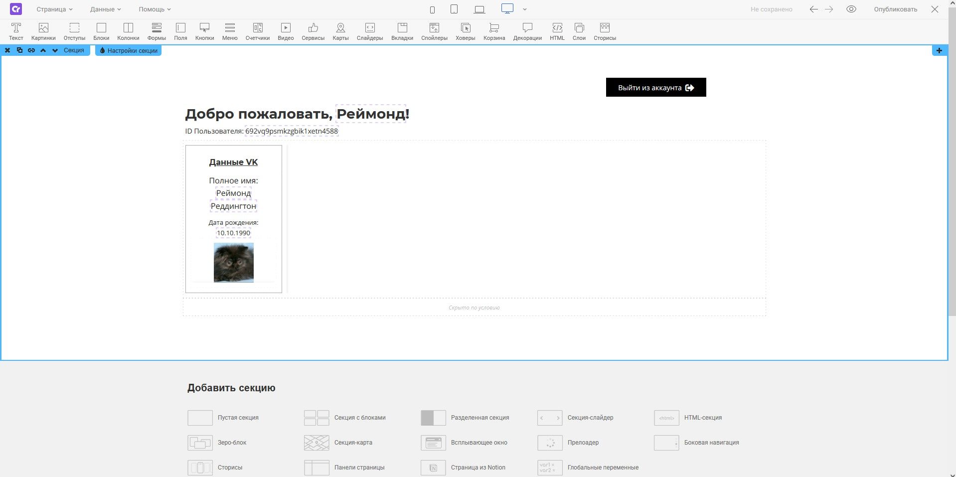
Task: Select the Кнопки buttons tool
Action: tap(204, 31)
